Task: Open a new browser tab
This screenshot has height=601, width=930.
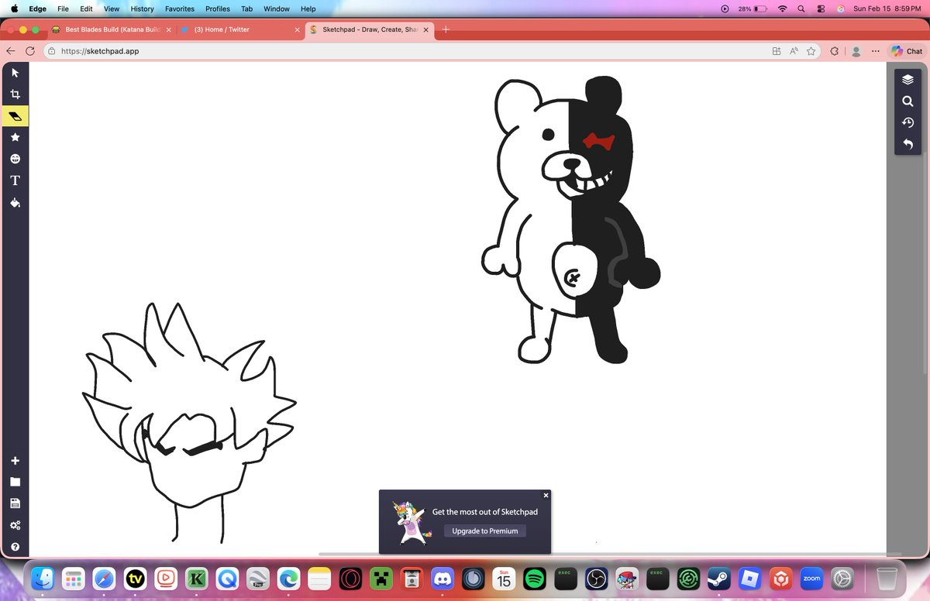Action: (x=446, y=30)
